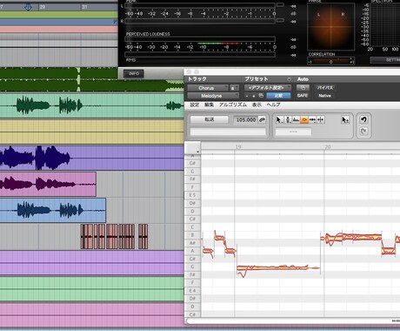400x331 pixels.
Task: Open the correct pitch macro arrow icon
Action: tap(345, 119)
